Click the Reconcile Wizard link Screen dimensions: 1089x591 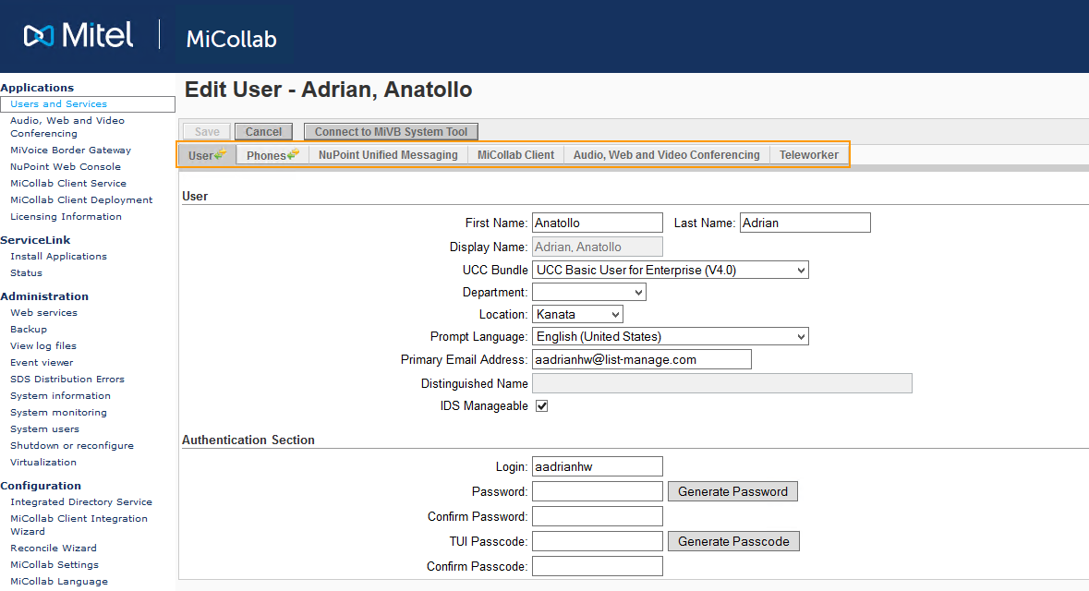54,549
